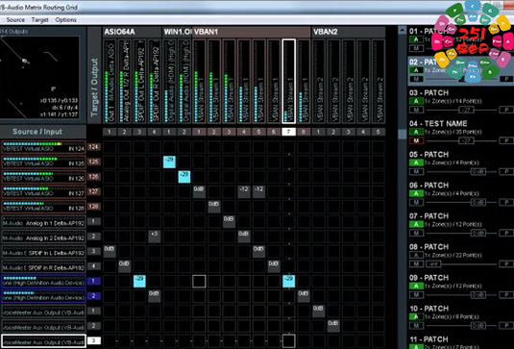Click the XY coordinates display panel
Screen dimensions: 514x349
click(x=39, y=77)
